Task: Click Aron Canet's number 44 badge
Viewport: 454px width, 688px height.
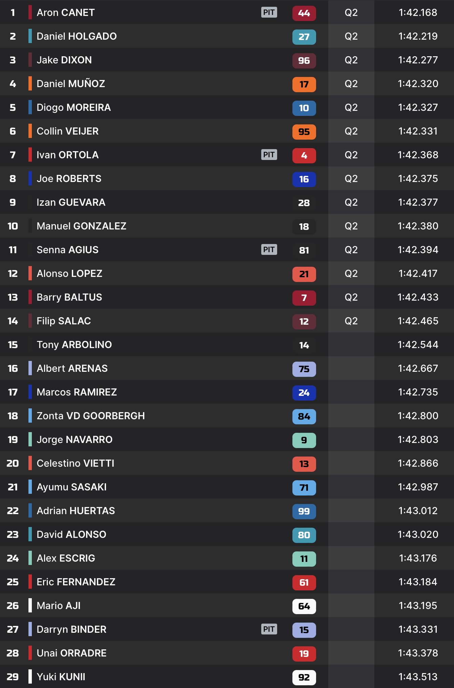Action: click(304, 13)
